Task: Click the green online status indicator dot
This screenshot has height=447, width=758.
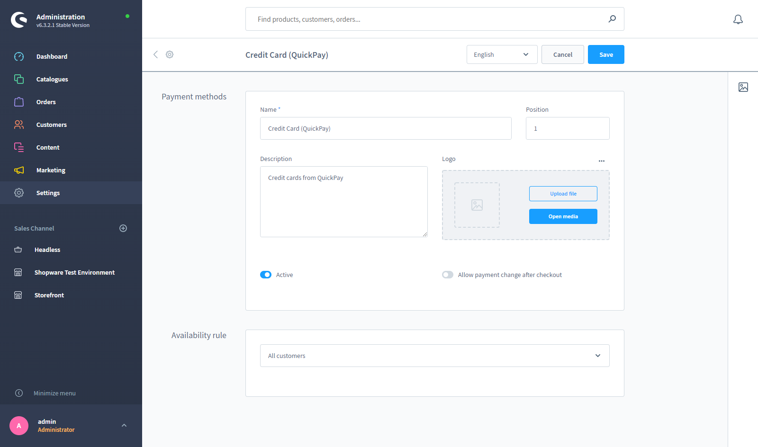Action: coord(127,16)
